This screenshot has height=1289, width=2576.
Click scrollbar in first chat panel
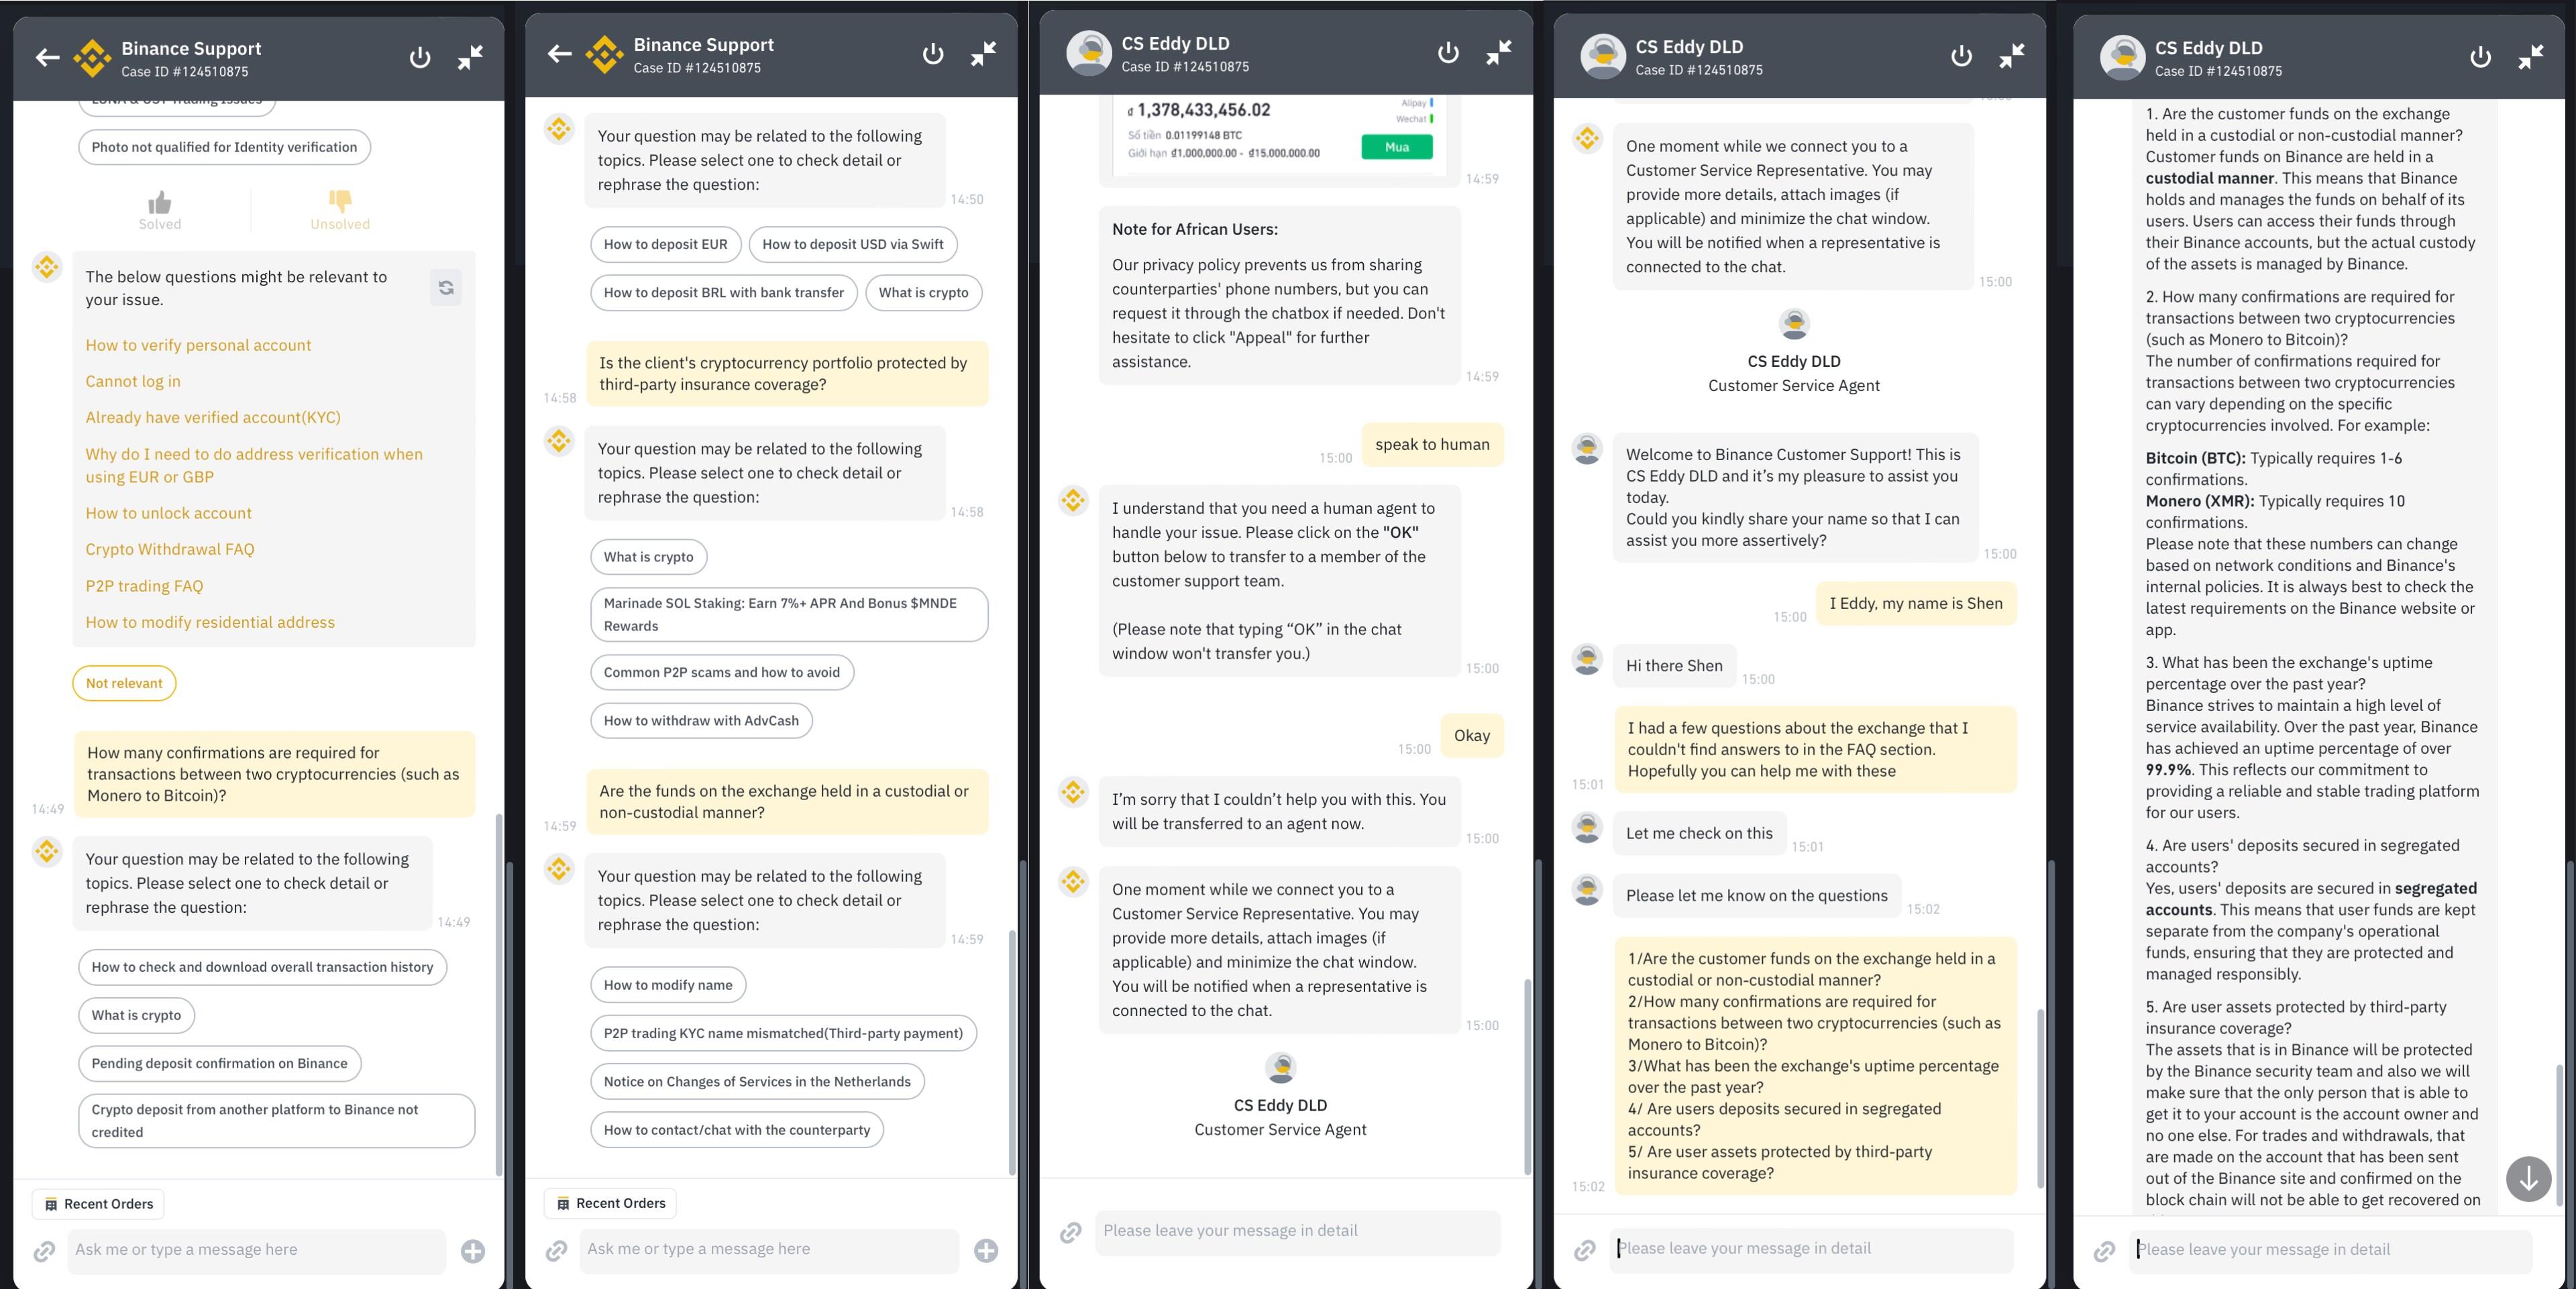[499, 995]
